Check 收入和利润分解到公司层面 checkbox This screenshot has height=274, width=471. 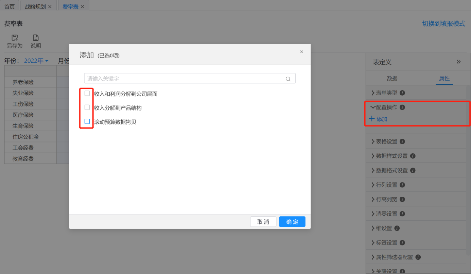coord(87,93)
